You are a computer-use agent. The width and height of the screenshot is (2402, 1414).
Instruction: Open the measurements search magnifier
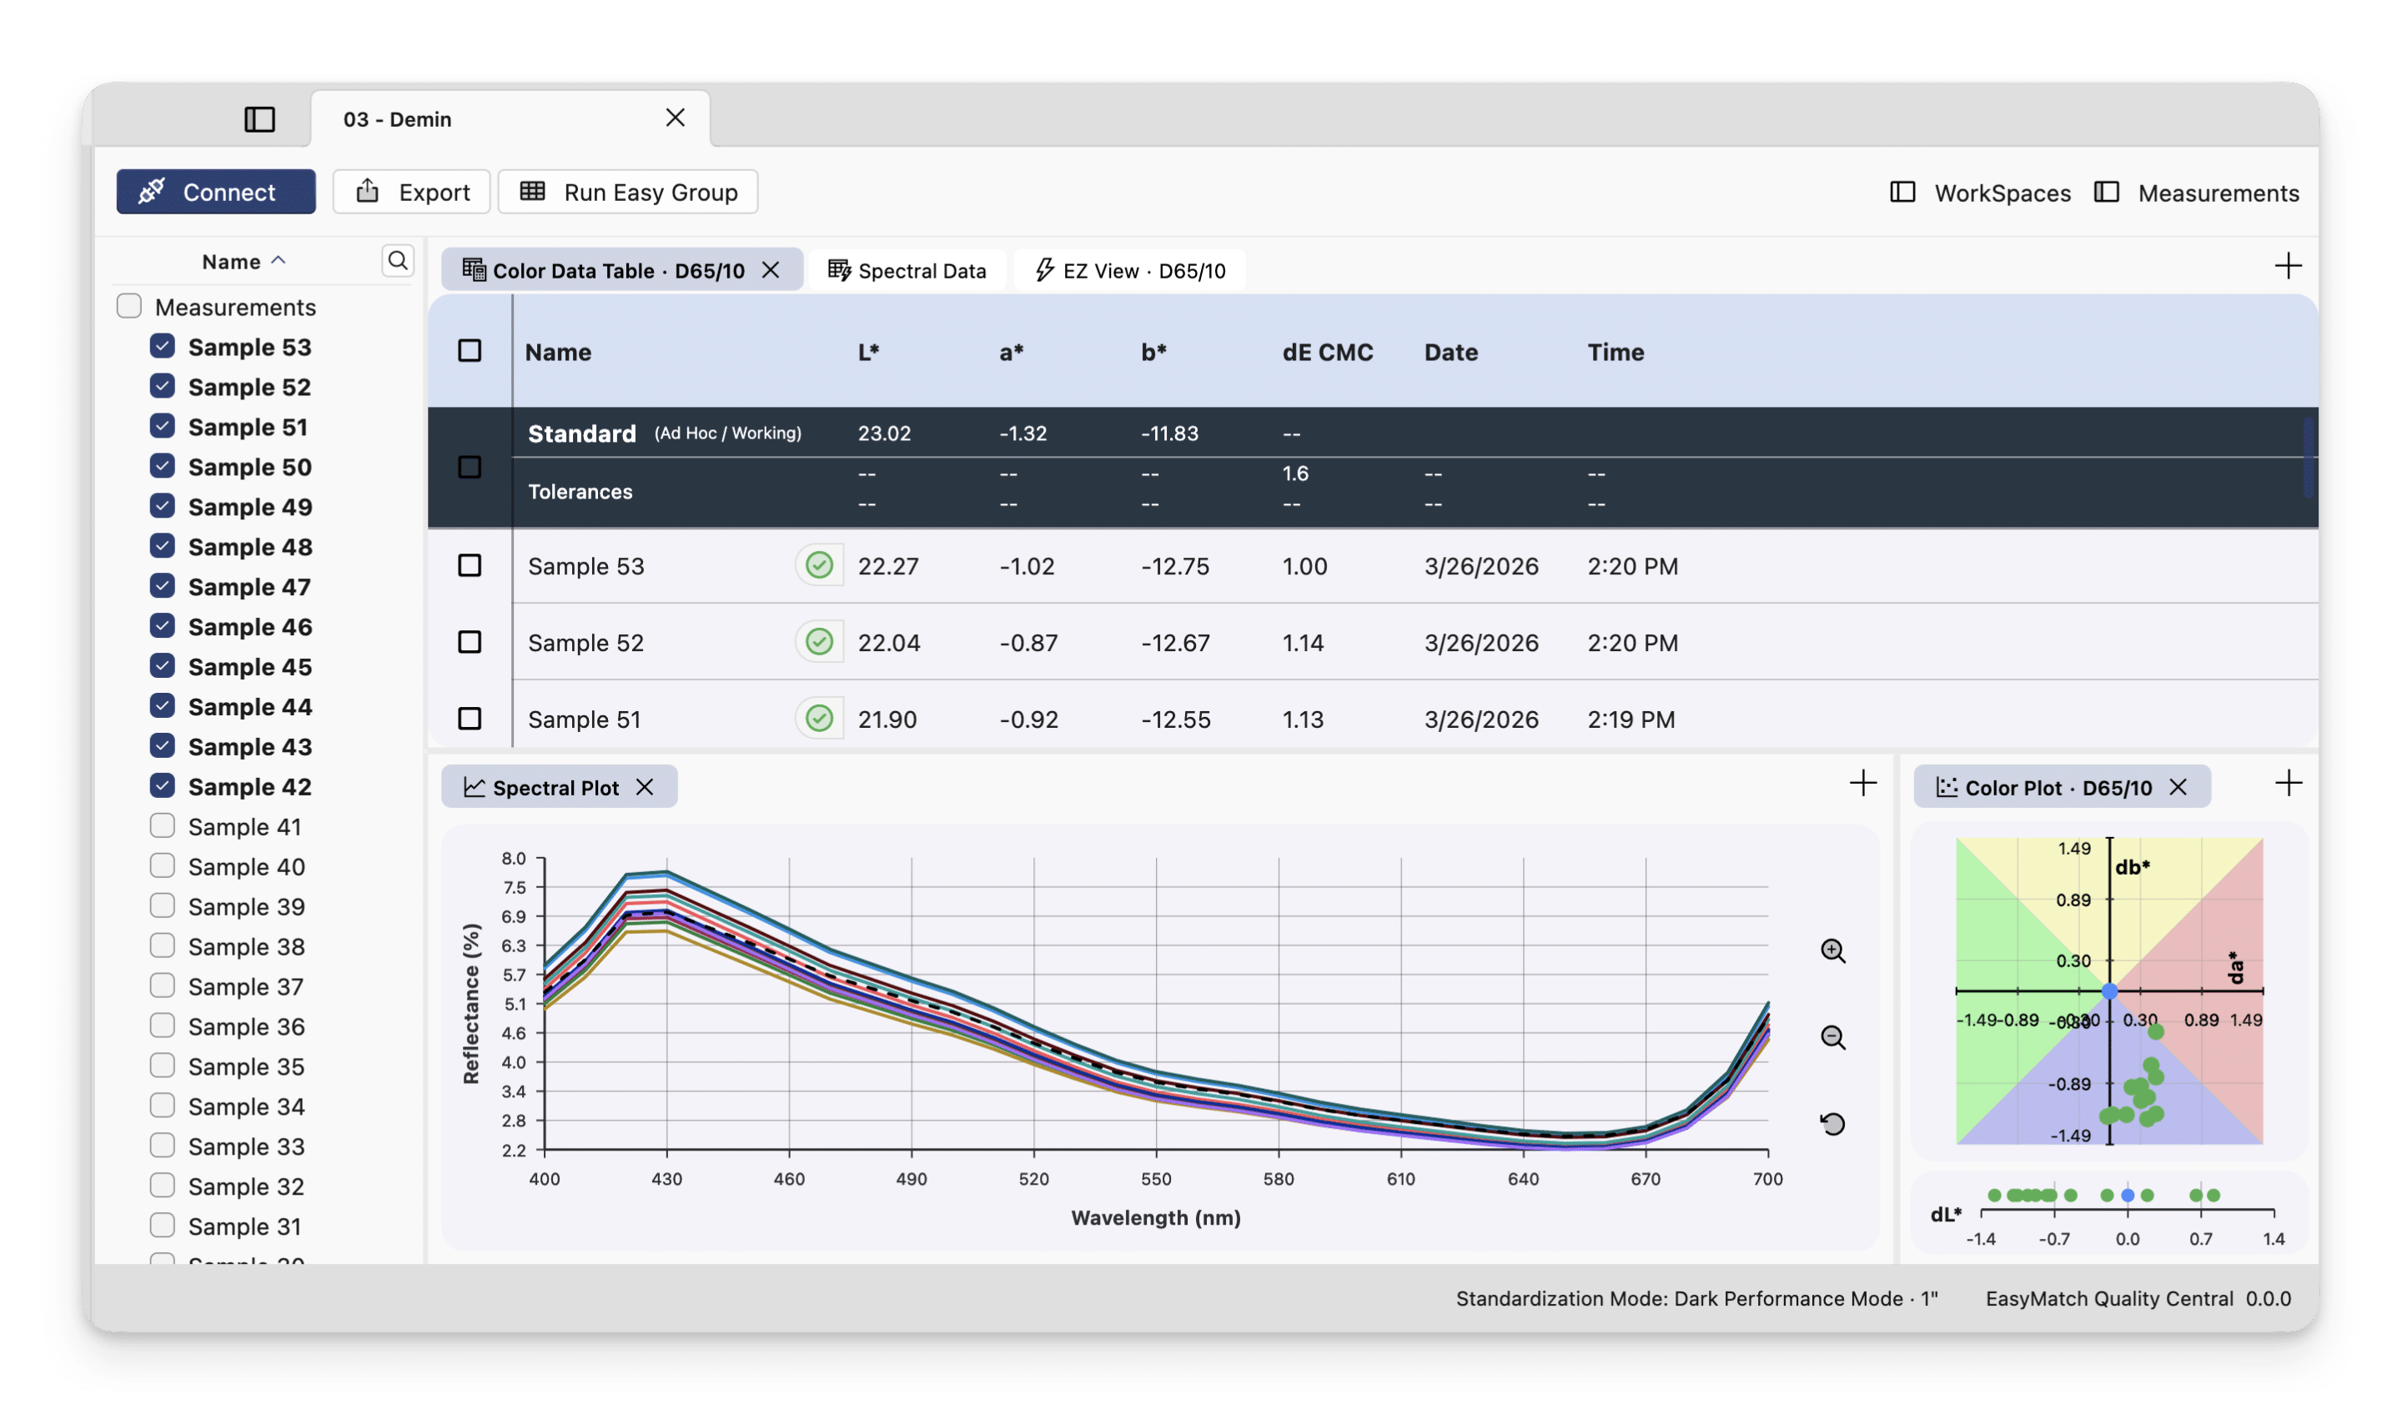pos(398,260)
